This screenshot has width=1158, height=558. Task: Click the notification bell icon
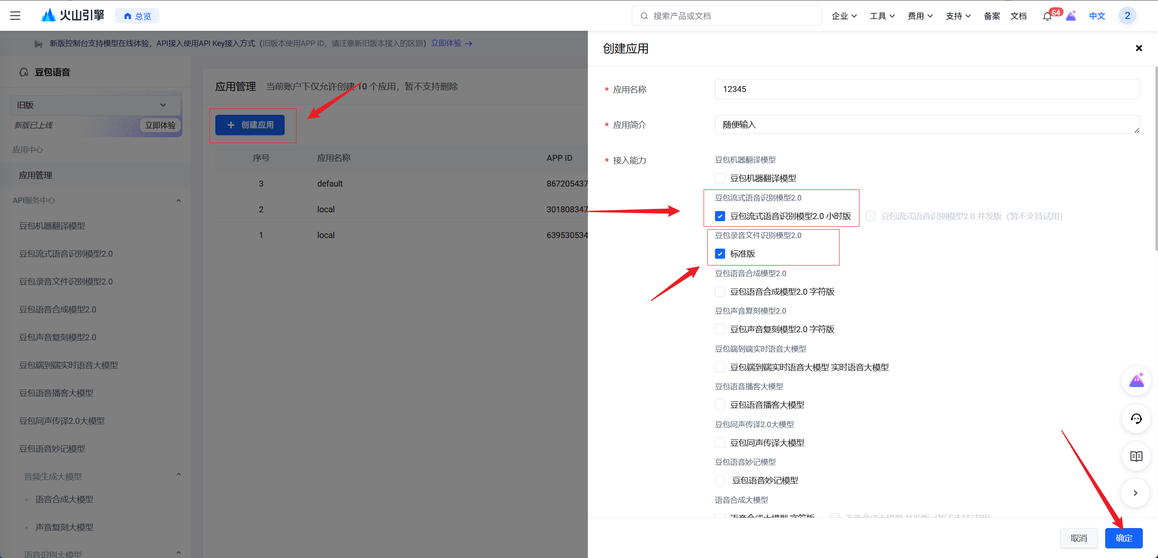point(1047,16)
